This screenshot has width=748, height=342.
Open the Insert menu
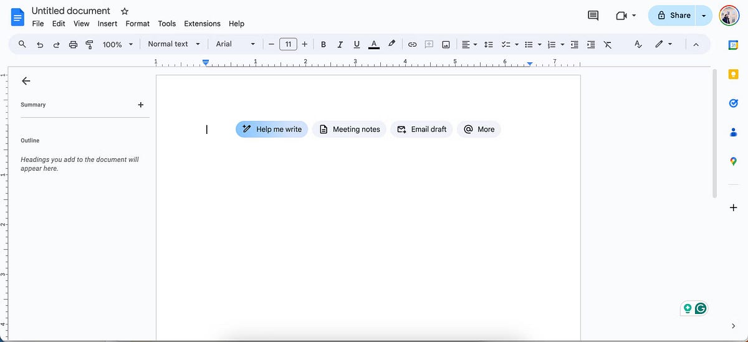click(x=107, y=24)
